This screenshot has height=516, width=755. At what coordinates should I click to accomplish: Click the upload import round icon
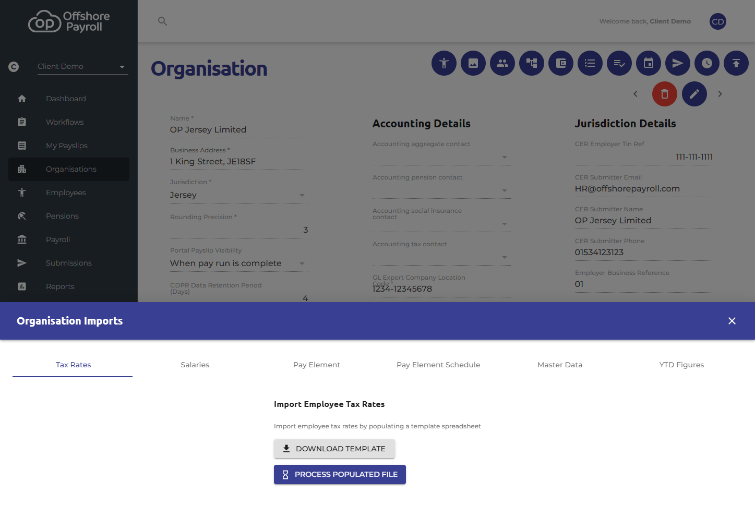736,63
